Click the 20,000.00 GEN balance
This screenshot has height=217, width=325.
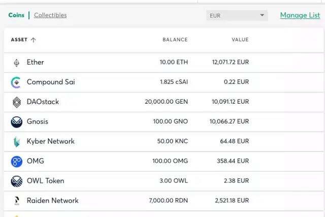tap(166, 102)
